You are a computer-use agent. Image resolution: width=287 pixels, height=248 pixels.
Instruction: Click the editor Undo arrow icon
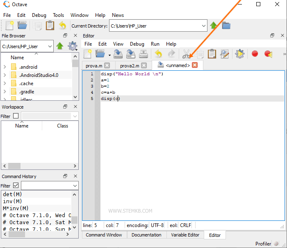tap(158, 54)
